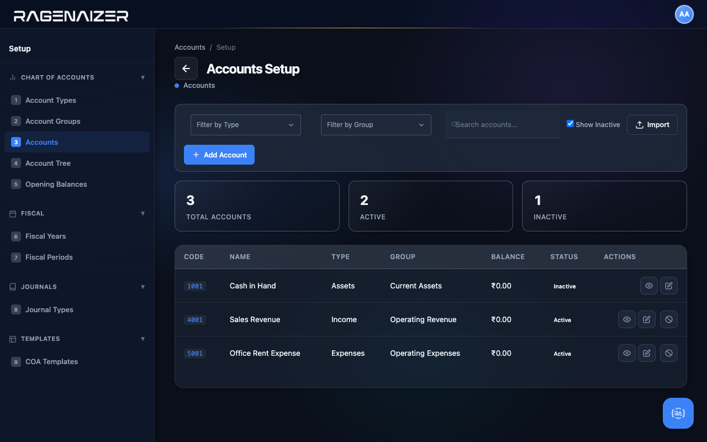
Task: Click the Templates layout icon
Action: pos(13,339)
